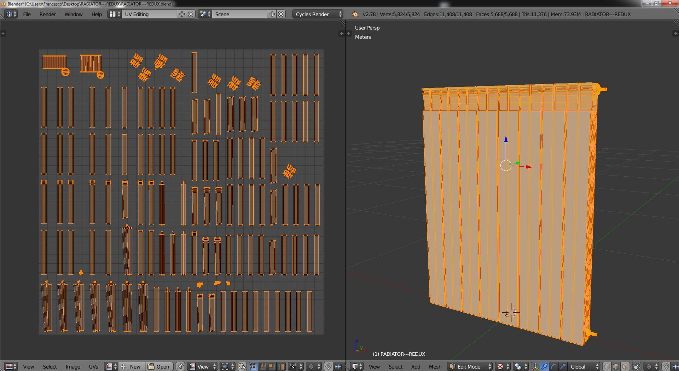Select vertex select mode in 3D view

click(607, 366)
